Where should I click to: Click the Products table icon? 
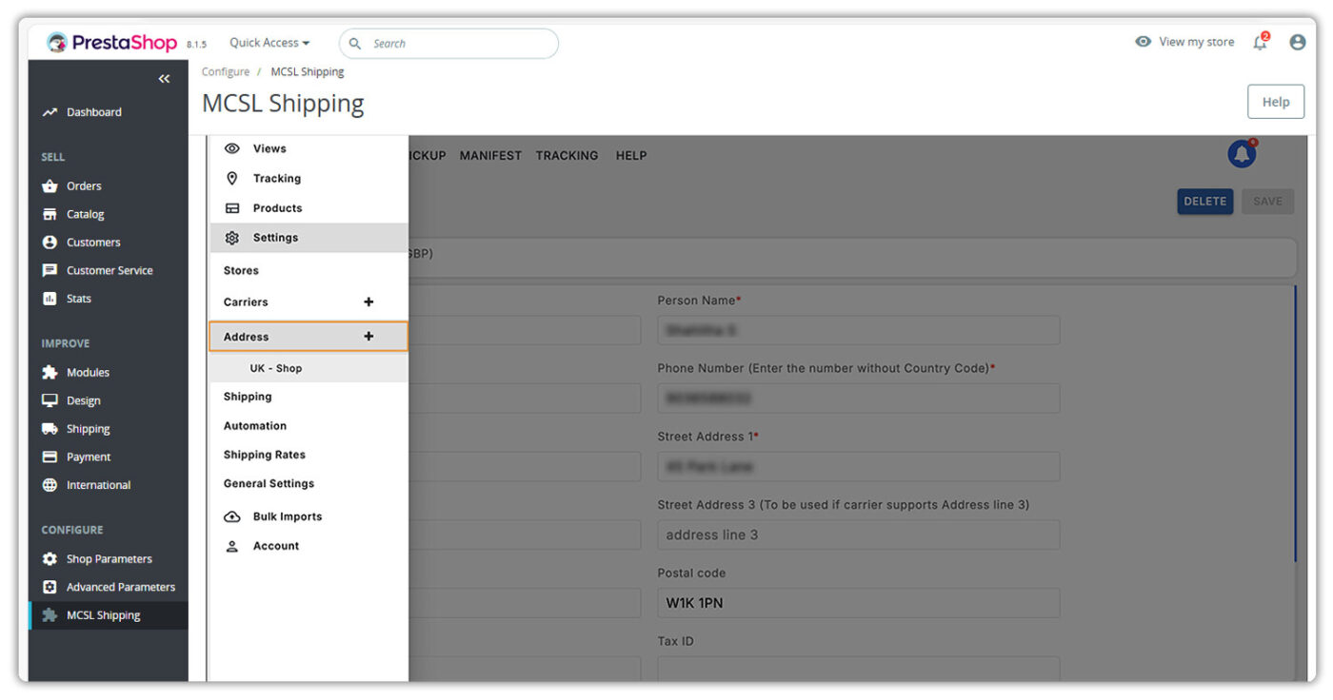coord(231,208)
